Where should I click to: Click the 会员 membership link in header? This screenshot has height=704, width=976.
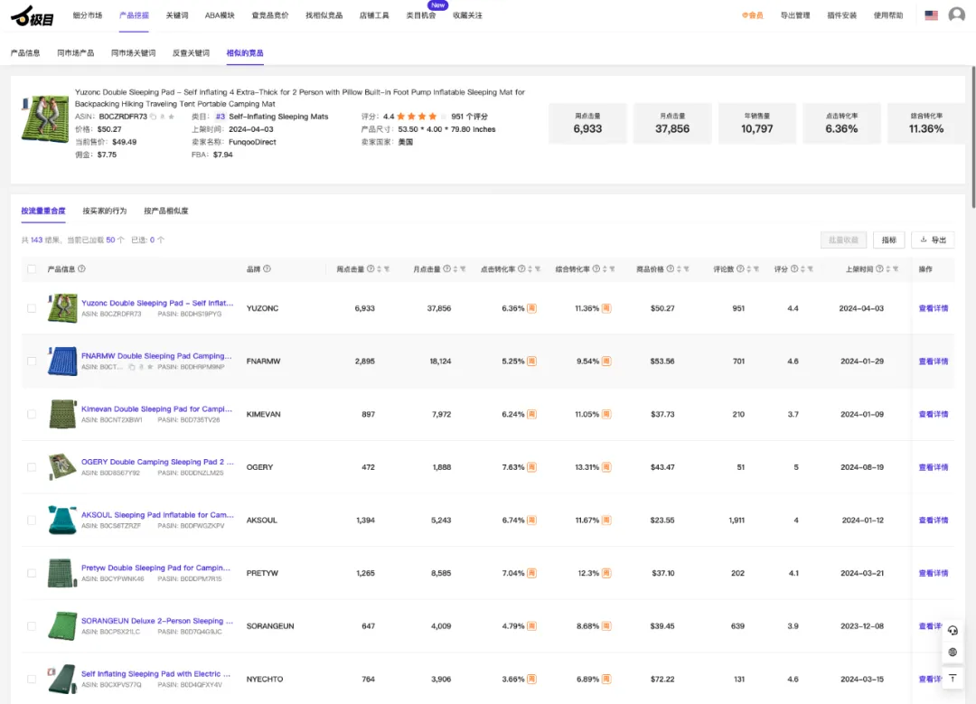click(x=752, y=15)
